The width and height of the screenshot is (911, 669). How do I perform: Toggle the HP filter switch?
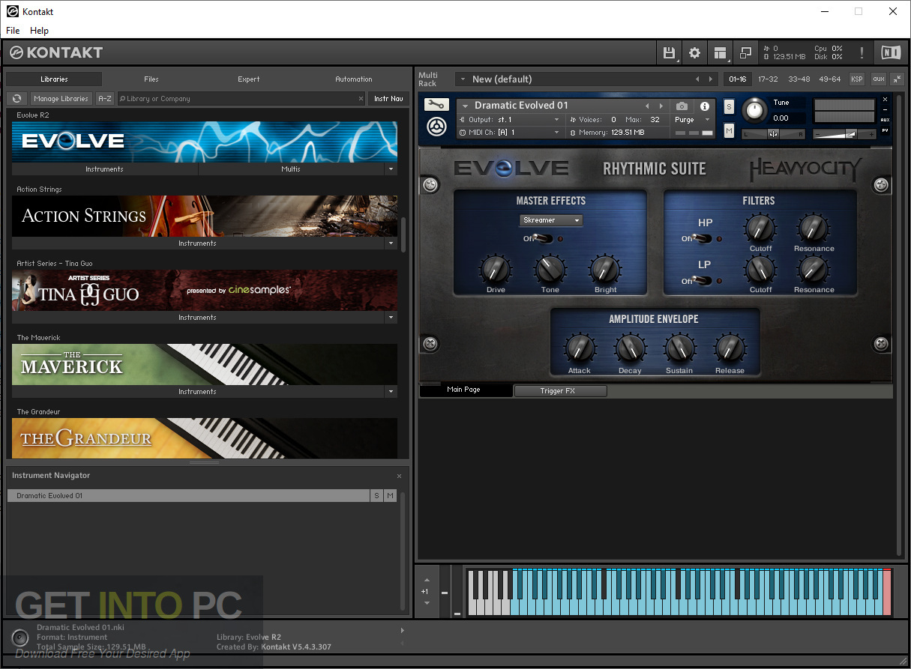tap(703, 239)
